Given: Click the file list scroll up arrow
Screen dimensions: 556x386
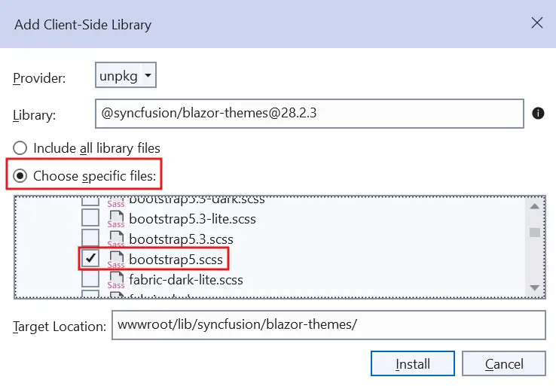Looking at the screenshot, I should (x=534, y=207).
